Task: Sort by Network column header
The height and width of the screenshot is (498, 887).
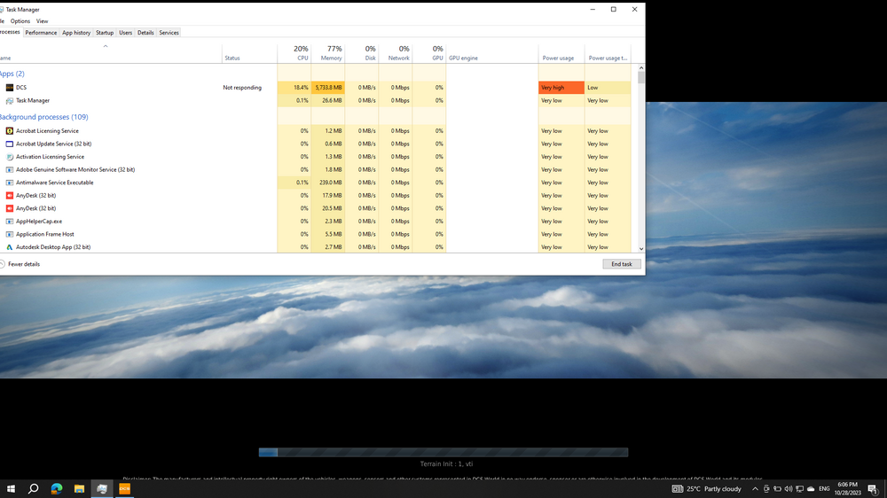Action: (396, 53)
